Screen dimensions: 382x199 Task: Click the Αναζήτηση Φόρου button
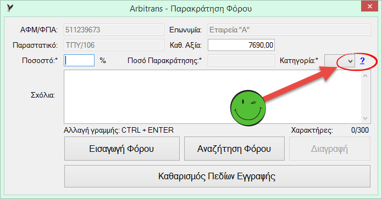tap(234, 149)
